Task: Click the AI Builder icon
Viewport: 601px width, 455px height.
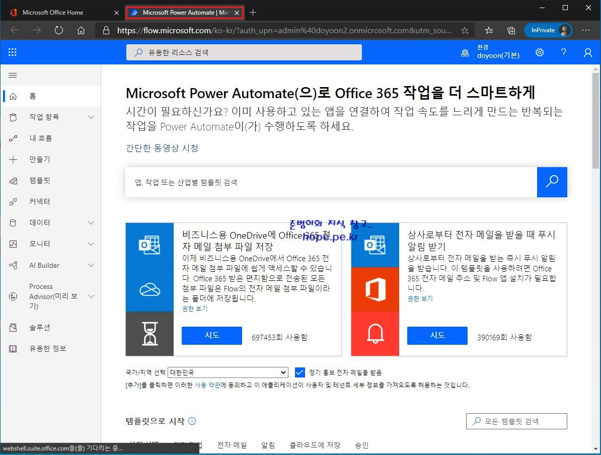Action: tap(13, 265)
